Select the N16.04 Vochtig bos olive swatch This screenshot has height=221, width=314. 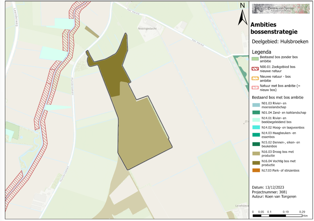pos(256,163)
